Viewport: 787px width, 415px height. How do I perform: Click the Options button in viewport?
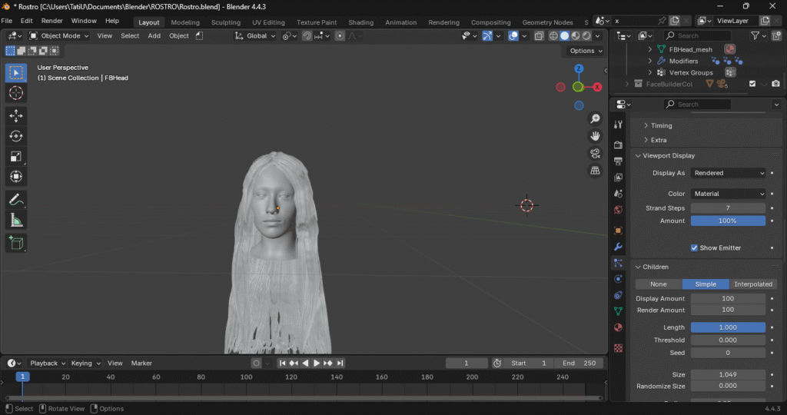pos(585,51)
